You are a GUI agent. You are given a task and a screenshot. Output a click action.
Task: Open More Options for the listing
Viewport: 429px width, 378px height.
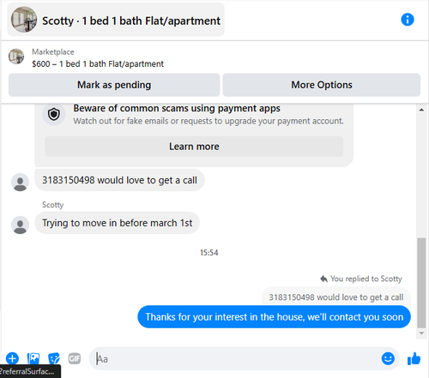[322, 85]
